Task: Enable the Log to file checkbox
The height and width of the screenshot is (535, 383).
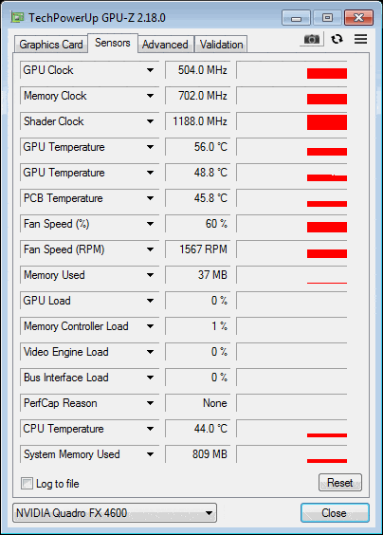Action: [x=27, y=483]
